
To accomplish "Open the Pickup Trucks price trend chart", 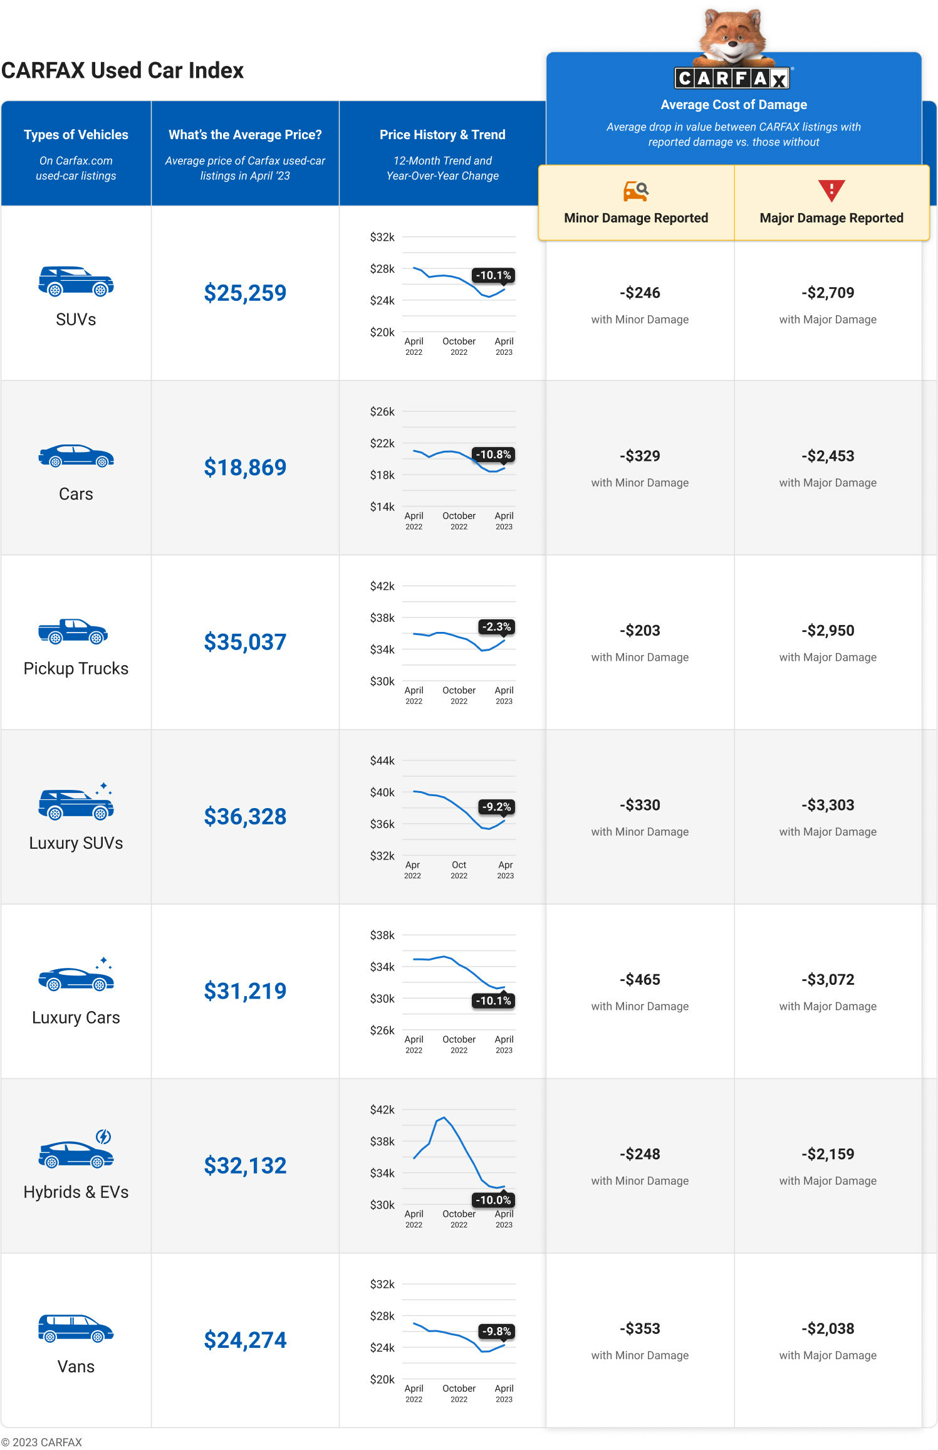I will point(459,641).
